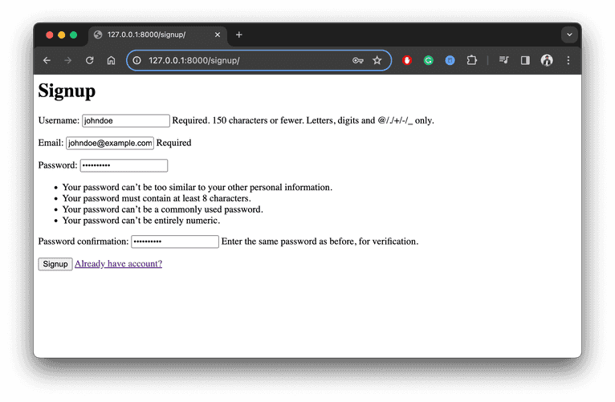
Task: Click the browser back arrow
Action: click(47, 60)
